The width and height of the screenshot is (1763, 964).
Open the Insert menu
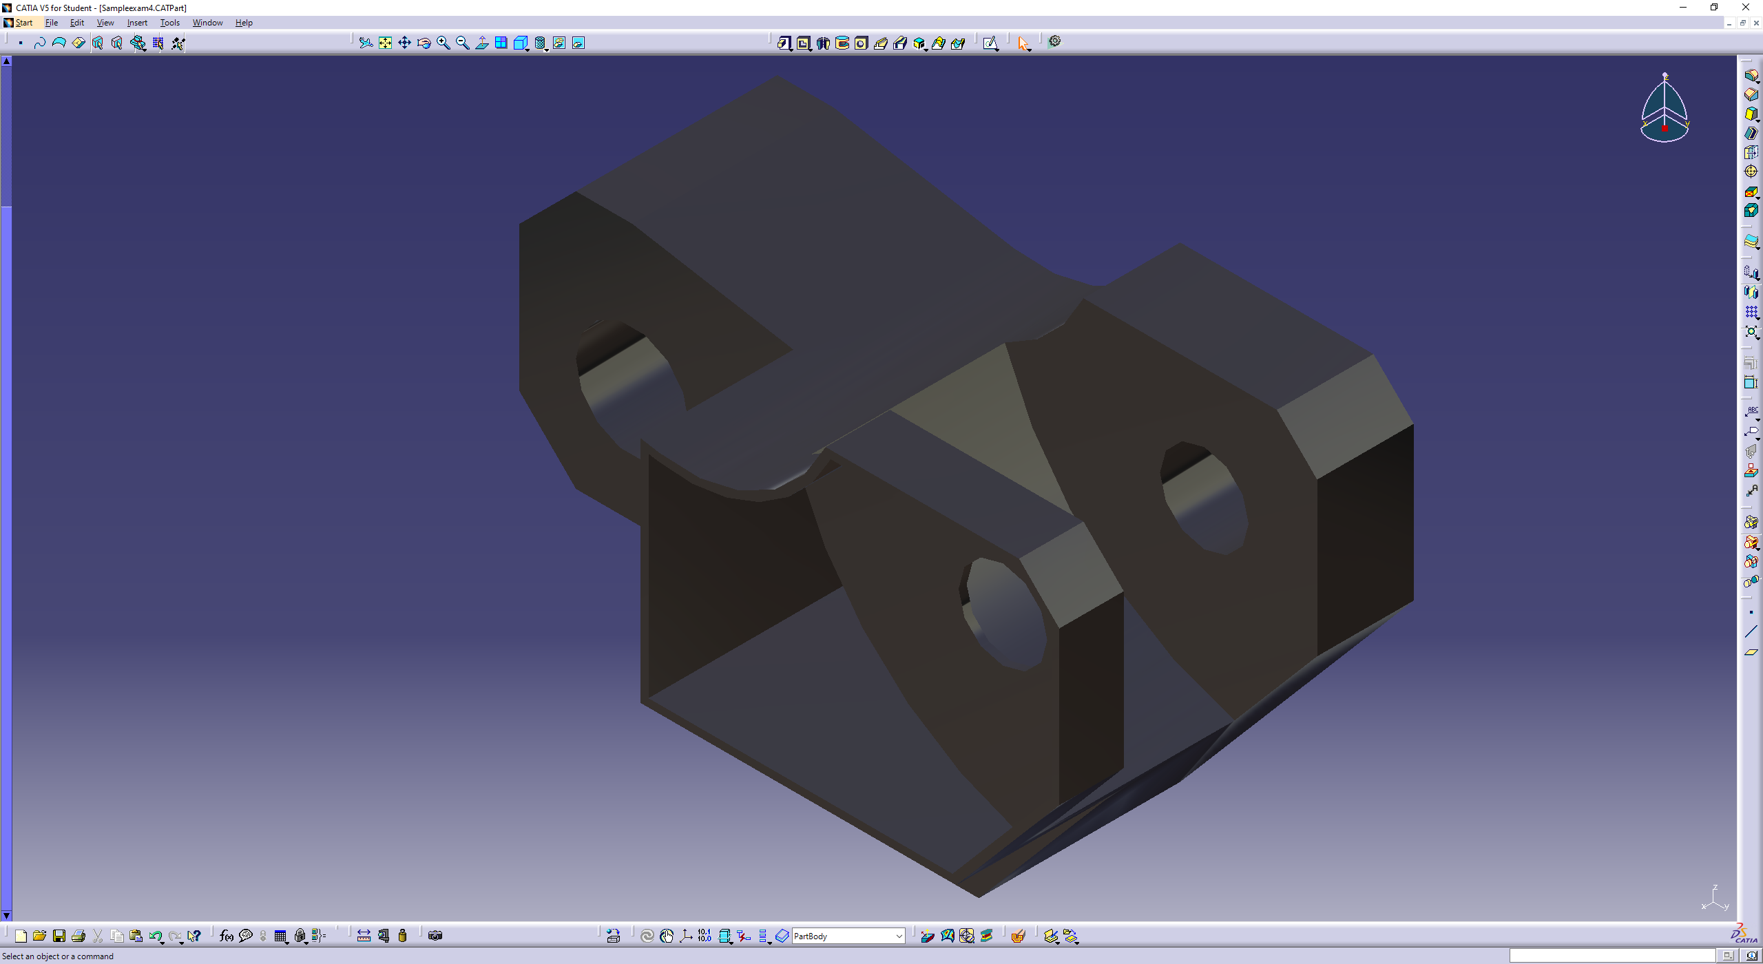point(137,23)
